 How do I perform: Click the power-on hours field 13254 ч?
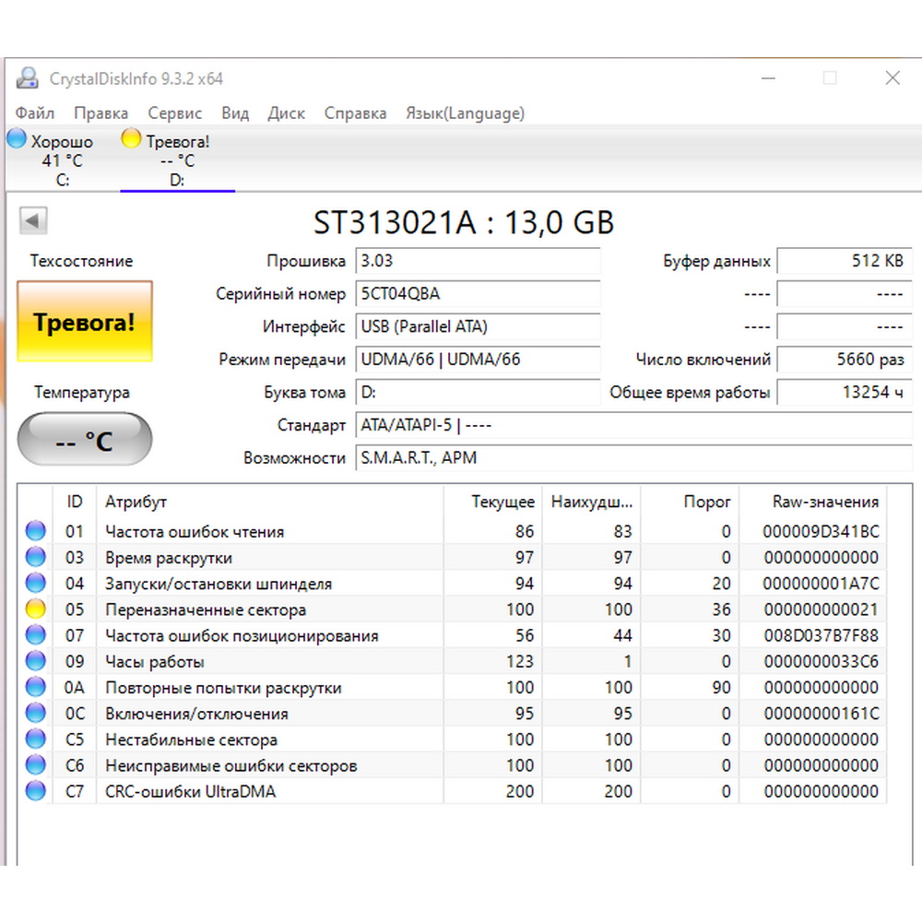click(845, 392)
